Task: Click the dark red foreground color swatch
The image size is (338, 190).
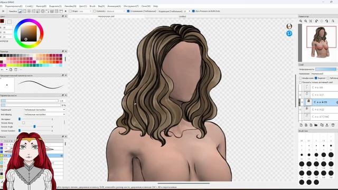Action: [2, 21]
